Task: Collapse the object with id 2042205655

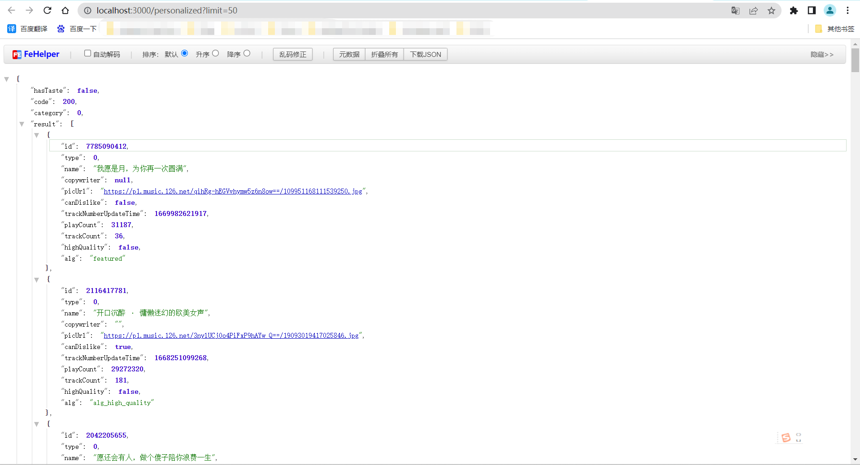Action: (x=37, y=424)
